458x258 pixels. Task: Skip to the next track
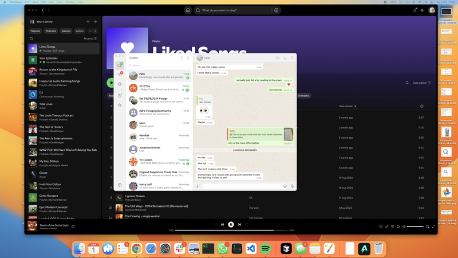click(239, 224)
